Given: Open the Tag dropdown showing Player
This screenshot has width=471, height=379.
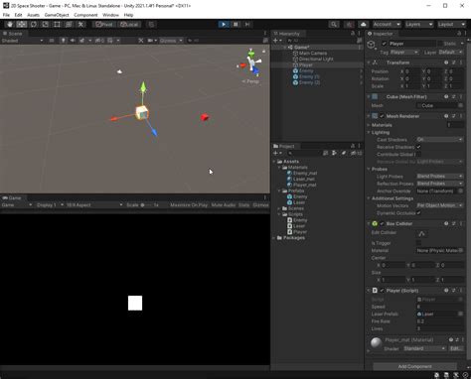Looking at the screenshot, I should click(404, 53).
